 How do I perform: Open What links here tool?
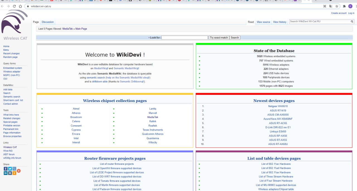coord(11,115)
